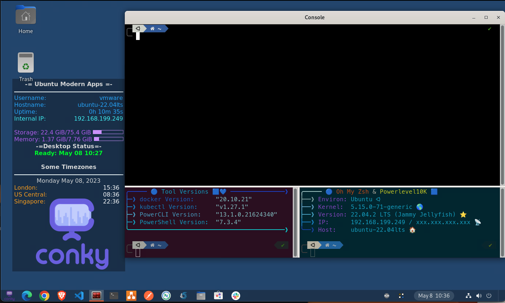Screen dimensions: 505x303
Task: Click home ~ path segment in top pane
Action: 156,29
